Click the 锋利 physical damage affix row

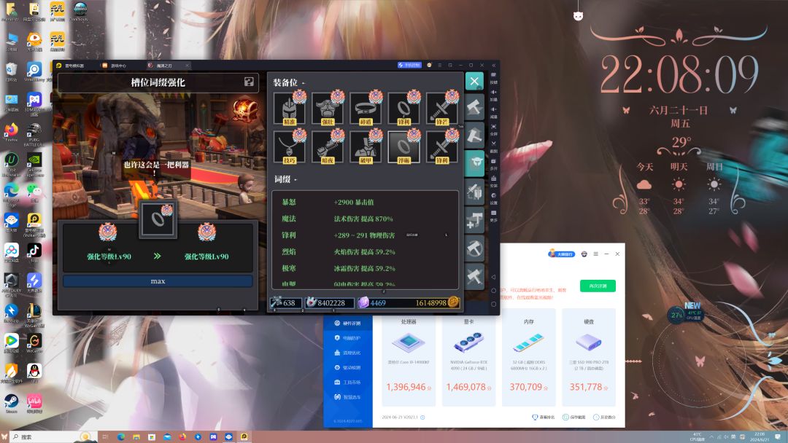tap(365, 235)
